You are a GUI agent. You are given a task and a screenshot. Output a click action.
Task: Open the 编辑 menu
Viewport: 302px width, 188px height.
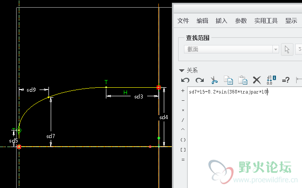click(202, 21)
